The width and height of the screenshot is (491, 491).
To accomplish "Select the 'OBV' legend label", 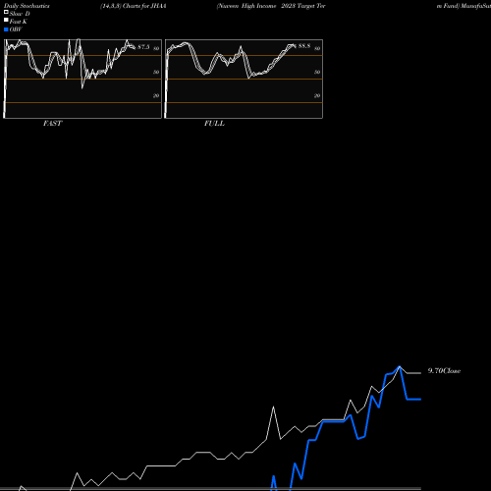I will (x=16, y=29).
